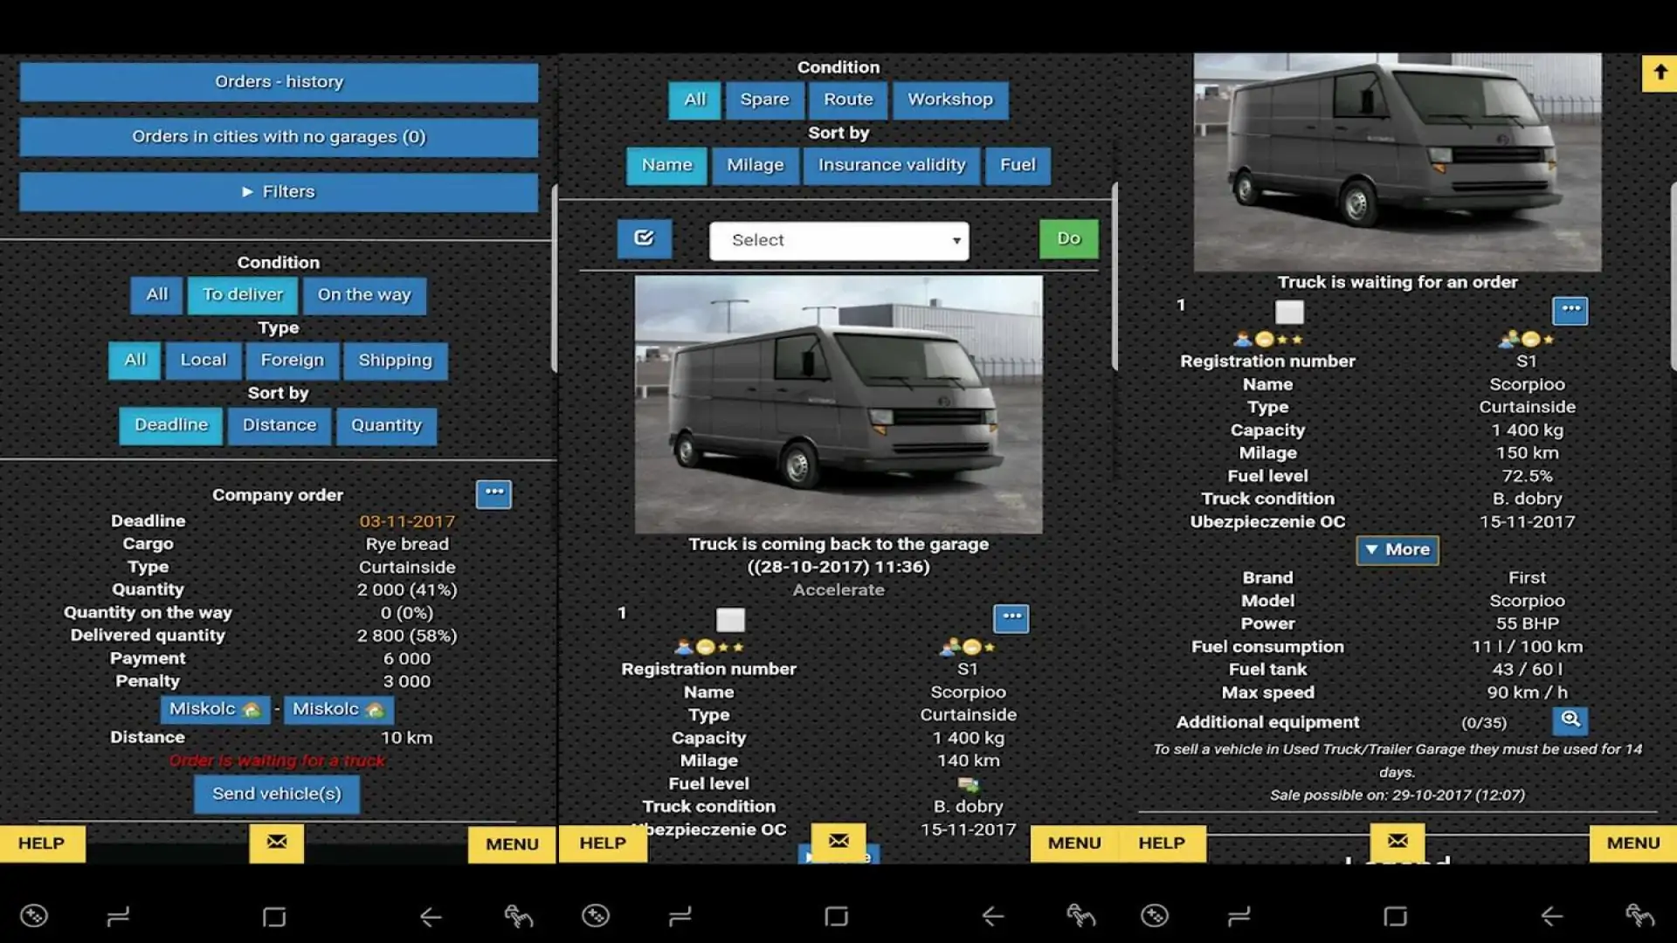Click second driver icon of returning truck
This screenshot has width=1677, height=943.
[x=949, y=647]
